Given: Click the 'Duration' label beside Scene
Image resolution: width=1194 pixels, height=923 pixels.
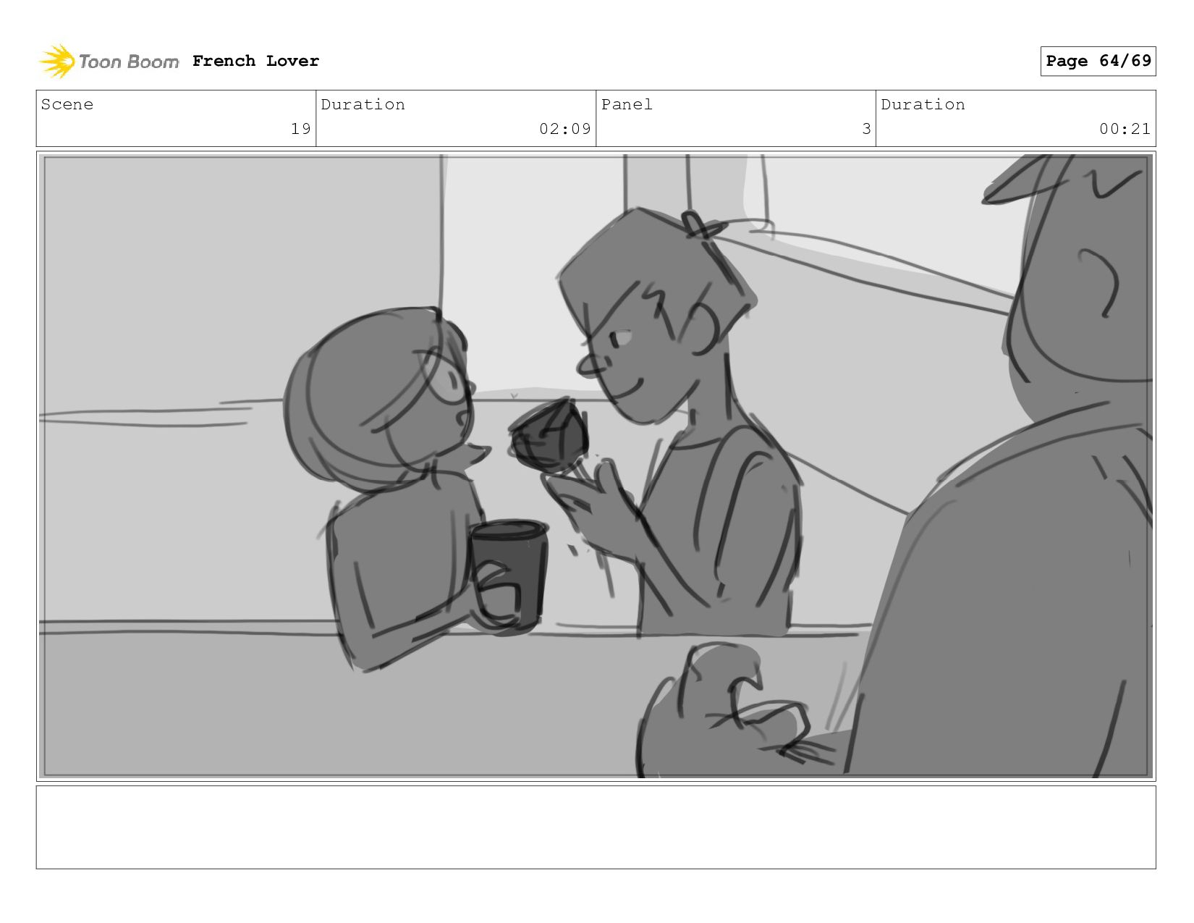Looking at the screenshot, I should click(x=363, y=104).
